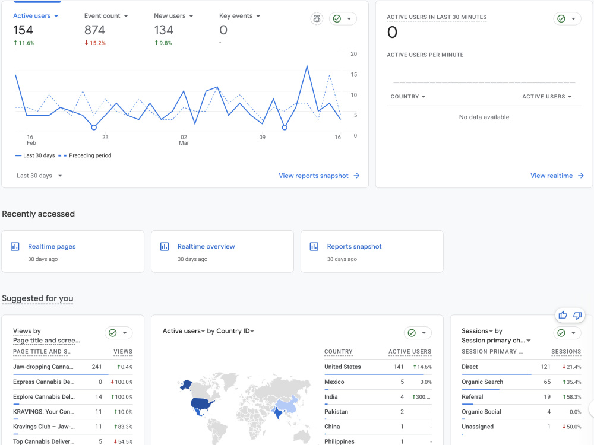
Task: Select the Direct channel row
Action: [521, 367]
